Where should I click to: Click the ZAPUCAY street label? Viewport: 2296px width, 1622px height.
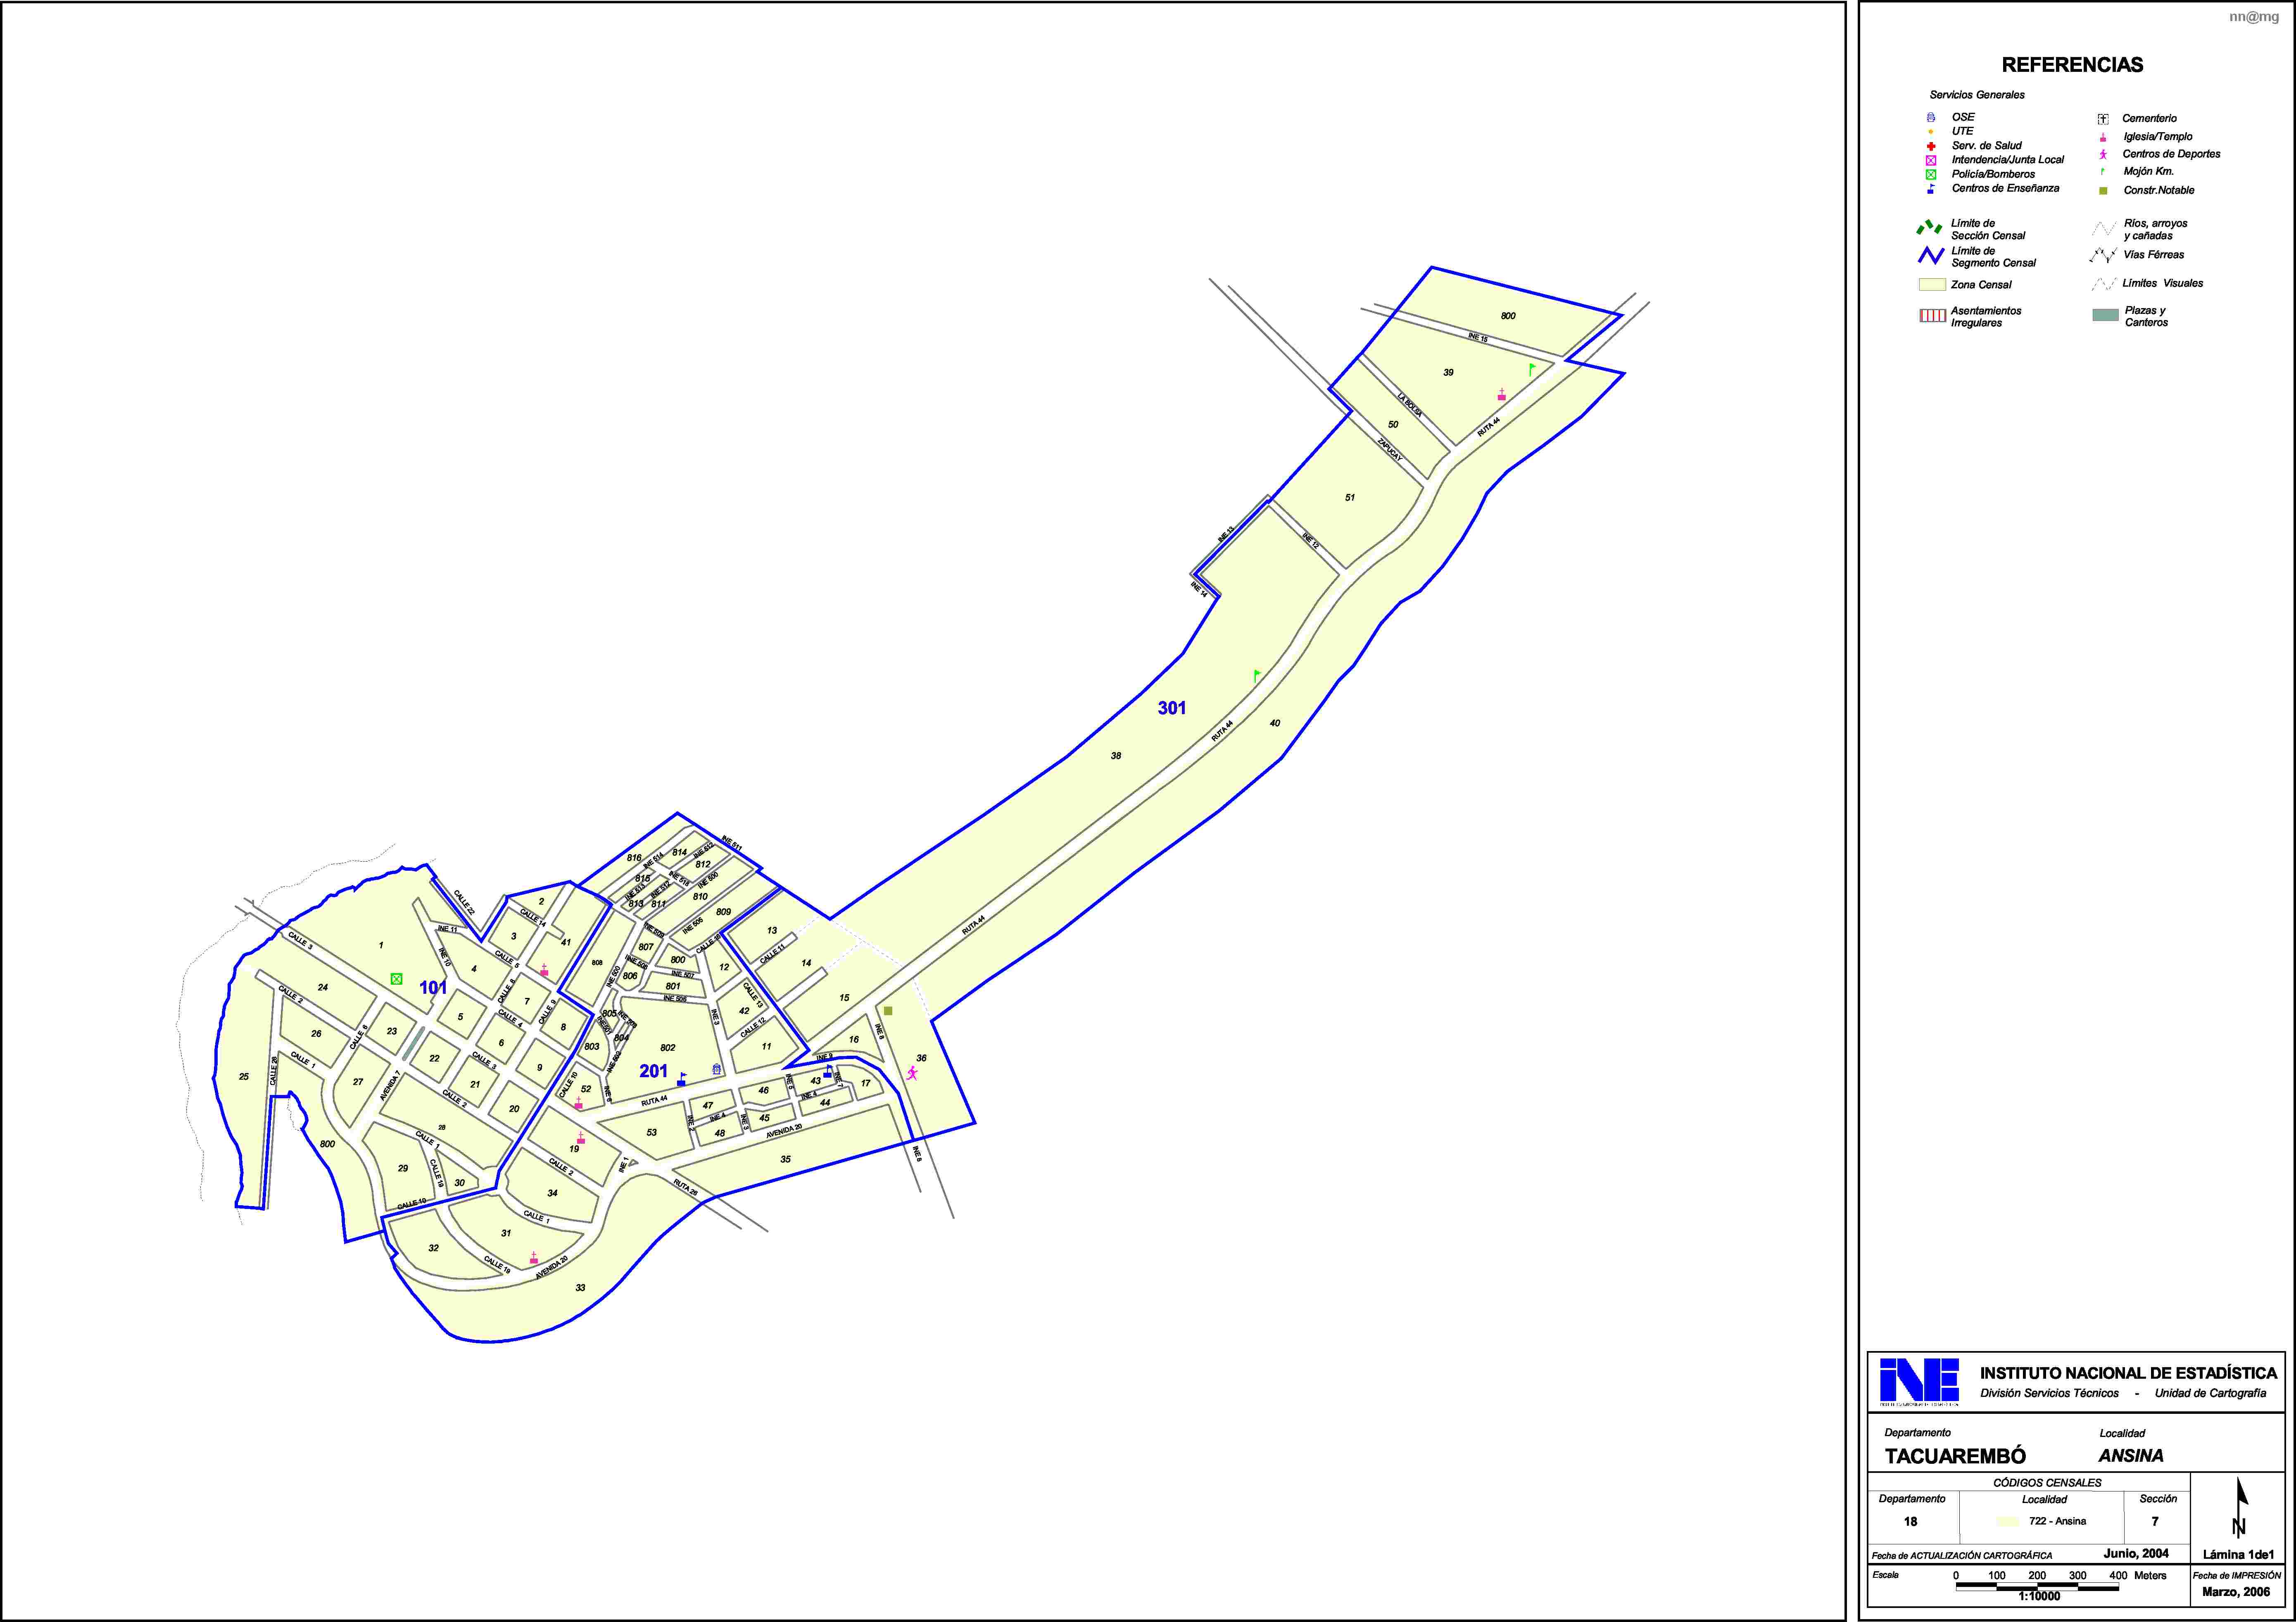pyautogui.click(x=1390, y=449)
